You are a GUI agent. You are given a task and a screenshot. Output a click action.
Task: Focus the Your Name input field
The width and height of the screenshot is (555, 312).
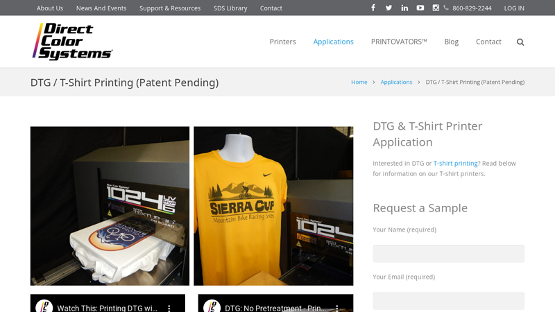click(448, 254)
